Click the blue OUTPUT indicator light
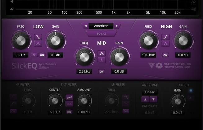Image resolution: width=203 pixels, height=130 pixels. pyautogui.click(x=191, y=91)
